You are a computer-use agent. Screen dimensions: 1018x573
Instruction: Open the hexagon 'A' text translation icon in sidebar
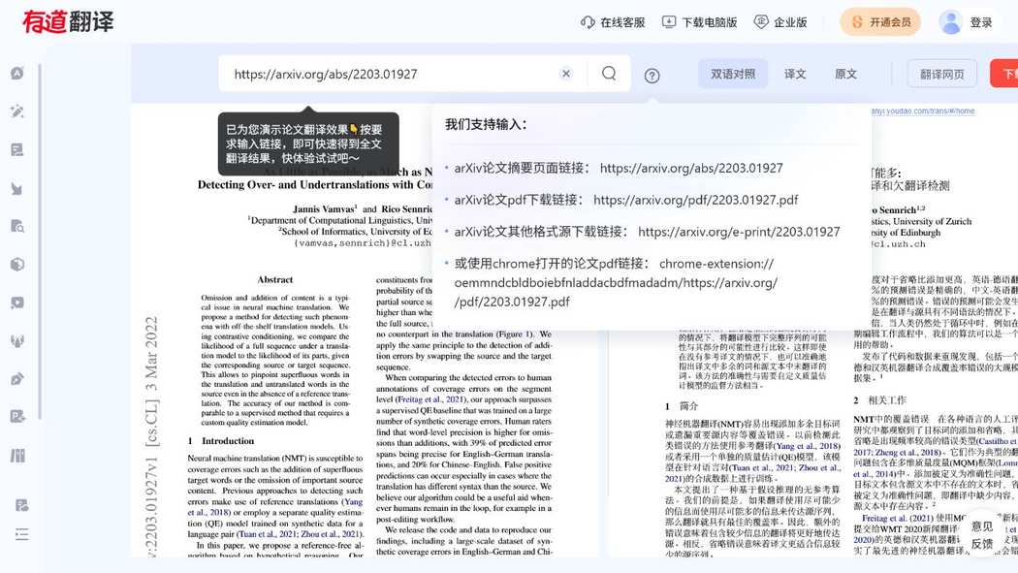(17, 74)
